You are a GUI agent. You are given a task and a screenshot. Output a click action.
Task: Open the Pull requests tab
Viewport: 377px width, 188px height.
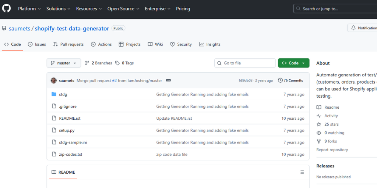coord(68,44)
